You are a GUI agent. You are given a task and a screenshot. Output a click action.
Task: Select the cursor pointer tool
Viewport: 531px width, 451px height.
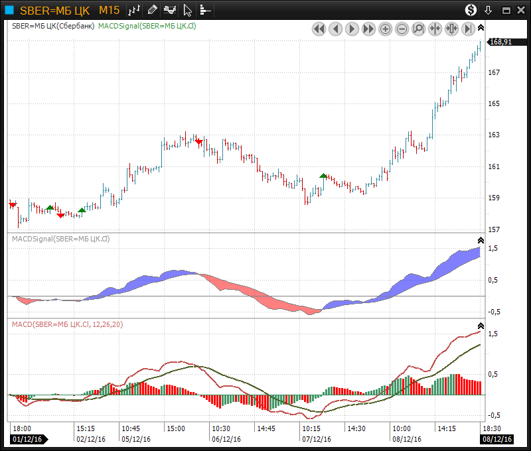(x=188, y=10)
